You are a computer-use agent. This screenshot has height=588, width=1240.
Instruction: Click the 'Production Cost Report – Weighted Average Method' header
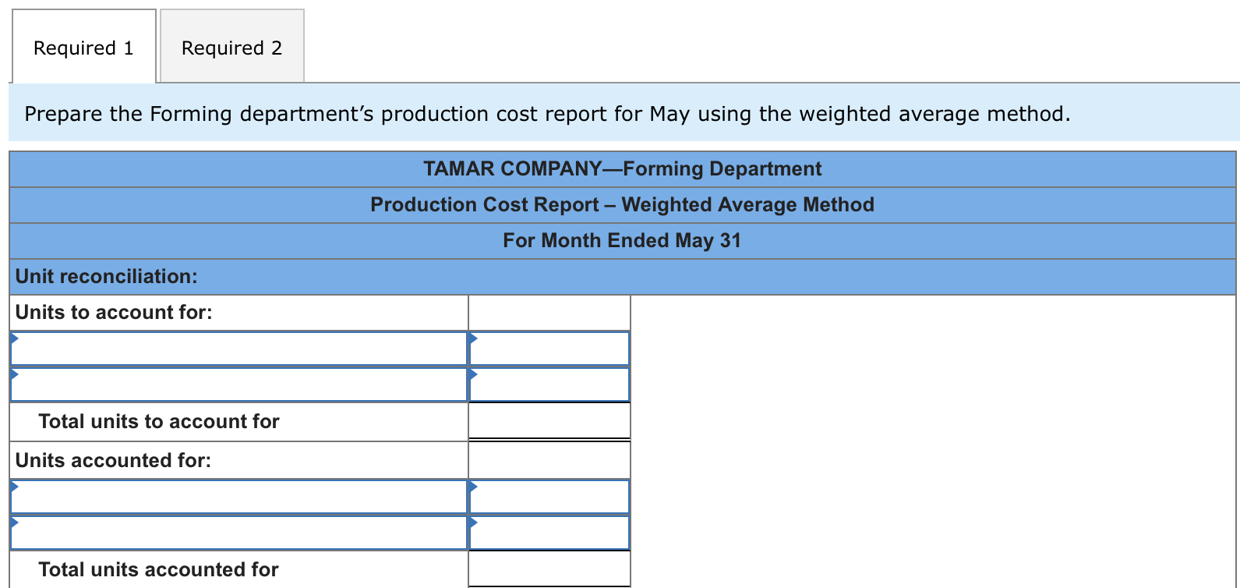point(622,204)
